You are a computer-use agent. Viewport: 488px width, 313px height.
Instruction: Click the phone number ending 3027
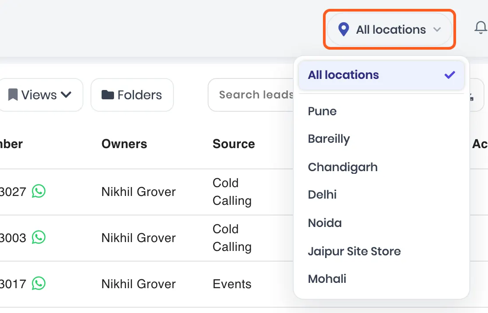(13, 192)
